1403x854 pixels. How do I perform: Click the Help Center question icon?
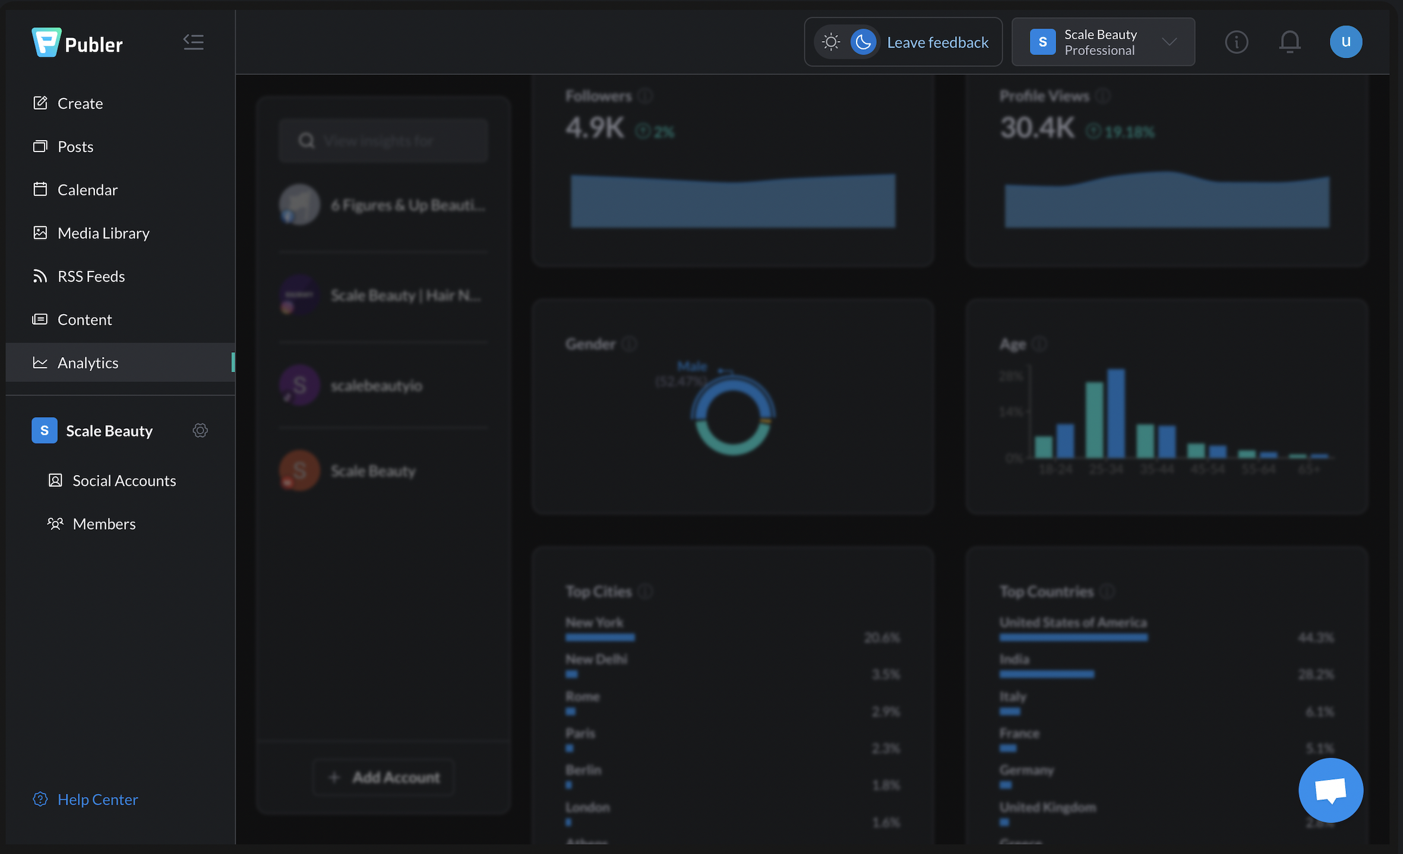pyautogui.click(x=40, y=799)
